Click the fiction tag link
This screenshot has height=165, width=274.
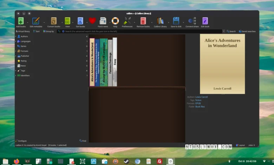(198, 100)
